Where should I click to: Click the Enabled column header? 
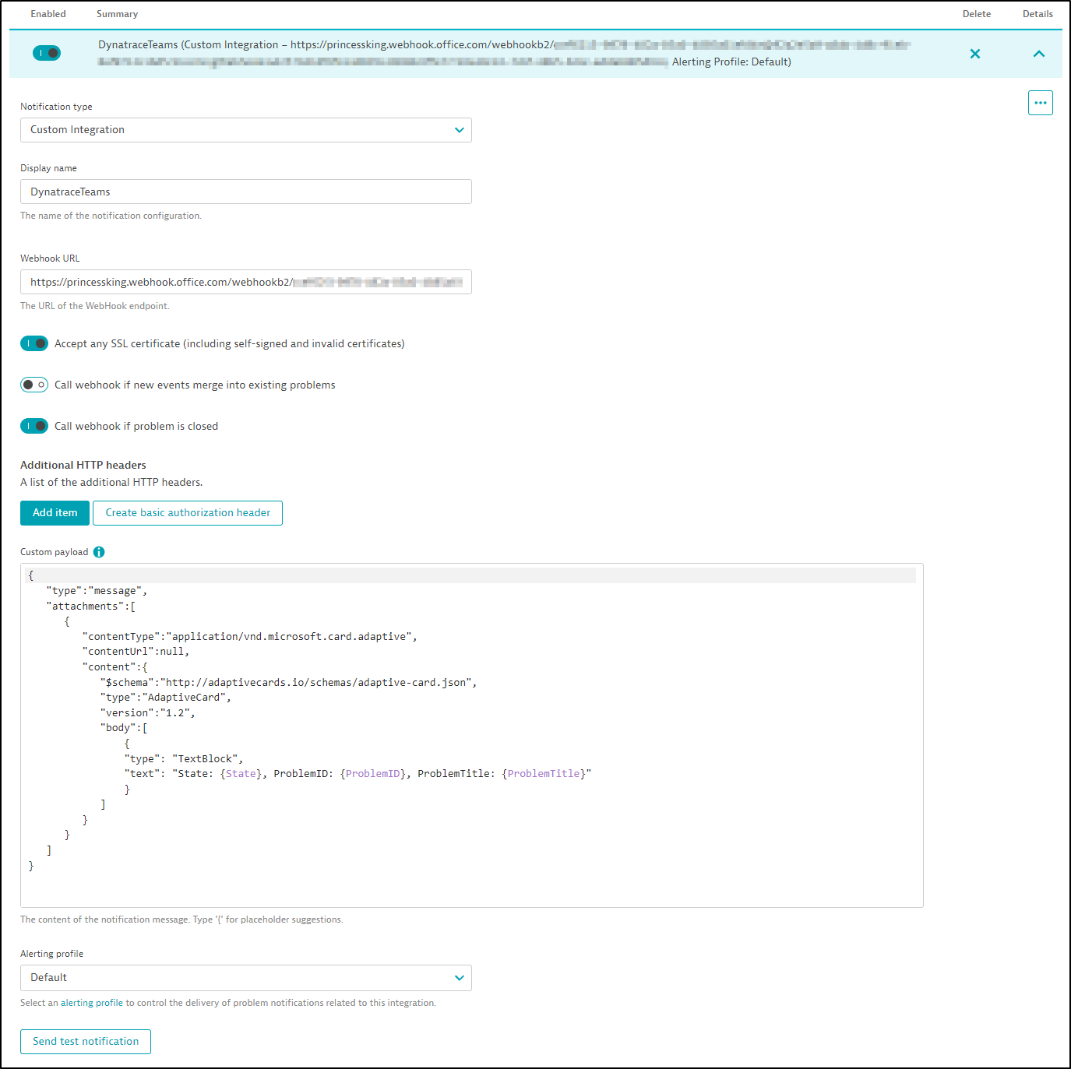point(48,14)
